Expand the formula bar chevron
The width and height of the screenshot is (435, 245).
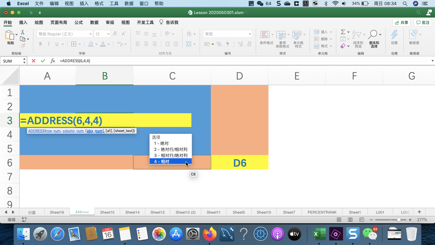(x=432, y=61)
